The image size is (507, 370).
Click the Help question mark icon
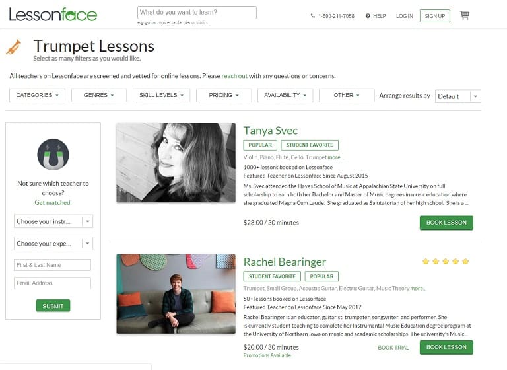368,16
